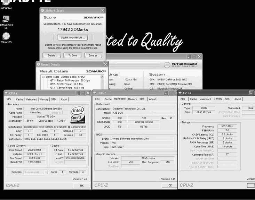The height and width of the screenshot is (200, 255).
Task: Select About tab in Mainboard CPU-Z window
Action: [152, 99]
